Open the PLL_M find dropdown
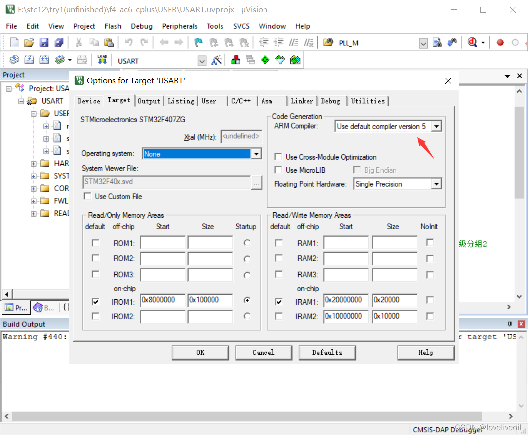 tap(423, 43)
